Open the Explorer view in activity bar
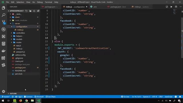Screen dimensions: 183x103 pos(3,8)
